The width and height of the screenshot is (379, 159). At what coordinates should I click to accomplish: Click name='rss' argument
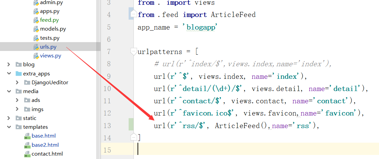(x=292, y=126)
